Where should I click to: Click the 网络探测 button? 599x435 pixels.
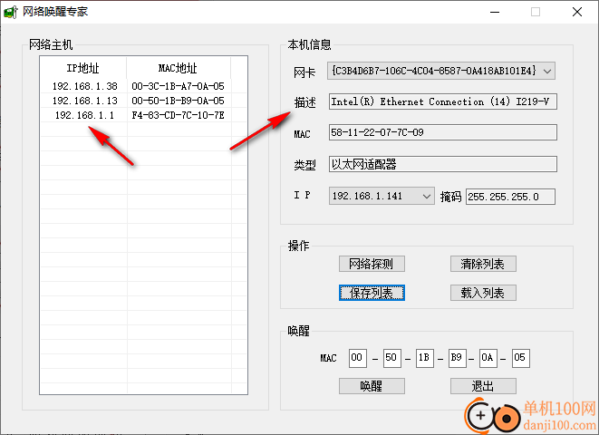(x=372, y=264)
